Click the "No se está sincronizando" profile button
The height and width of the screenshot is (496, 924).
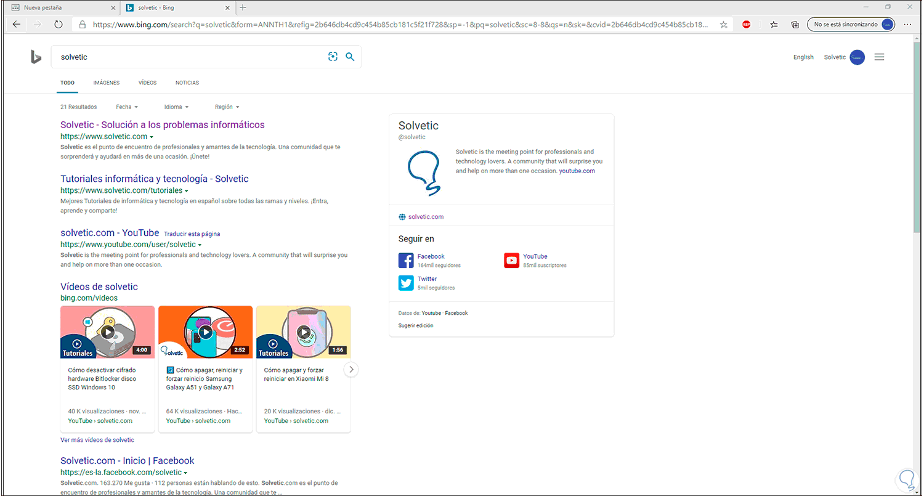point(851,25)
